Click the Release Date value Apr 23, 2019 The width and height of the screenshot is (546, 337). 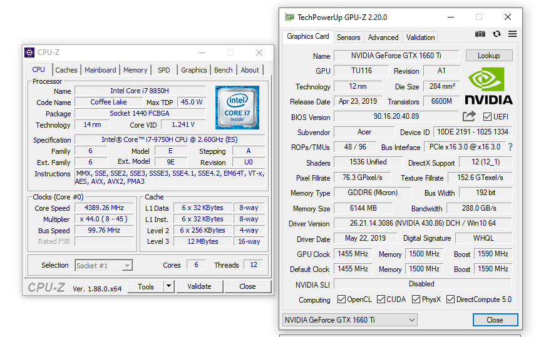[x=358, y=101]
